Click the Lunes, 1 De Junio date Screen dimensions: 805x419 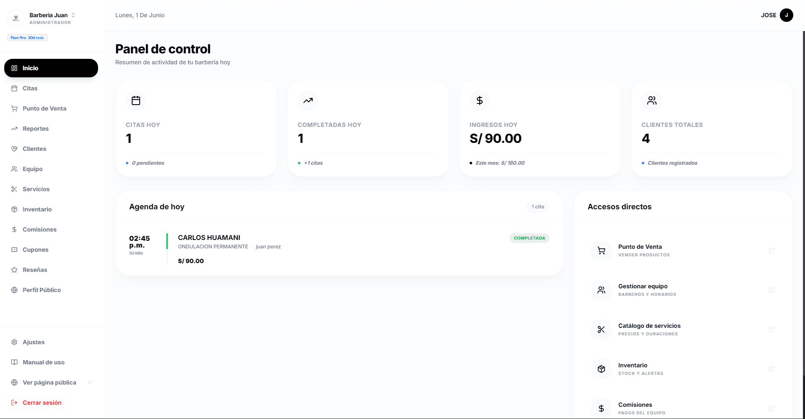click(x=140, y=15)
